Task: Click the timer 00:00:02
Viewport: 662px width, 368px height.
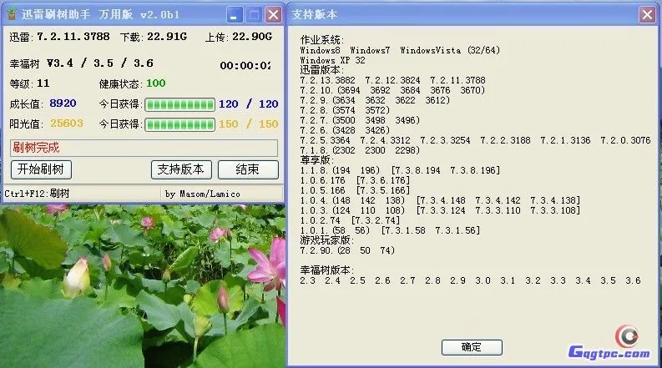Action: click(245, 65)
